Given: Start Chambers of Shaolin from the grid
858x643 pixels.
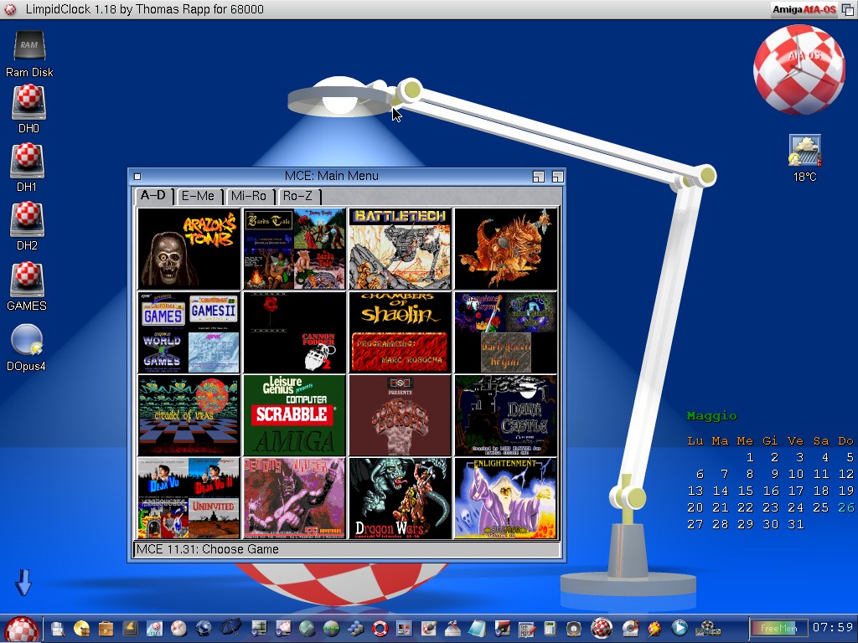Looking at the screenshot, I should pos(400,332).
